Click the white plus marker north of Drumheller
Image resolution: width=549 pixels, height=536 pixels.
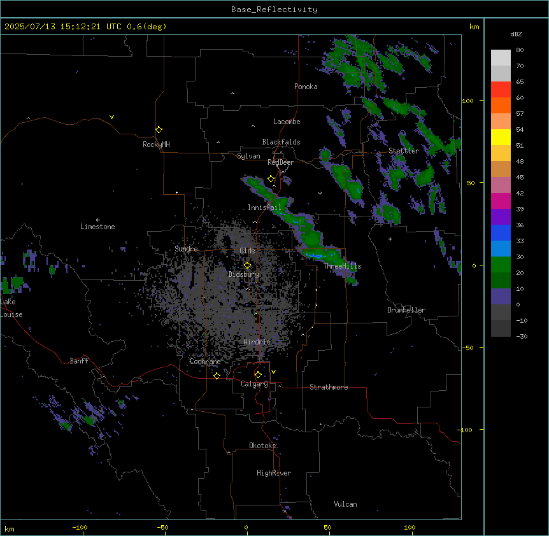(x=390, y=239)
